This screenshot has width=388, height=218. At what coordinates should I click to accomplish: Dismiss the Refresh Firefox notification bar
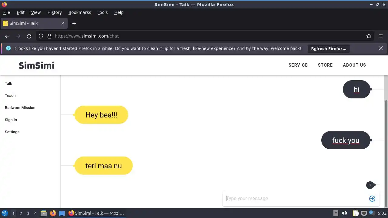[x=381, y=48]
